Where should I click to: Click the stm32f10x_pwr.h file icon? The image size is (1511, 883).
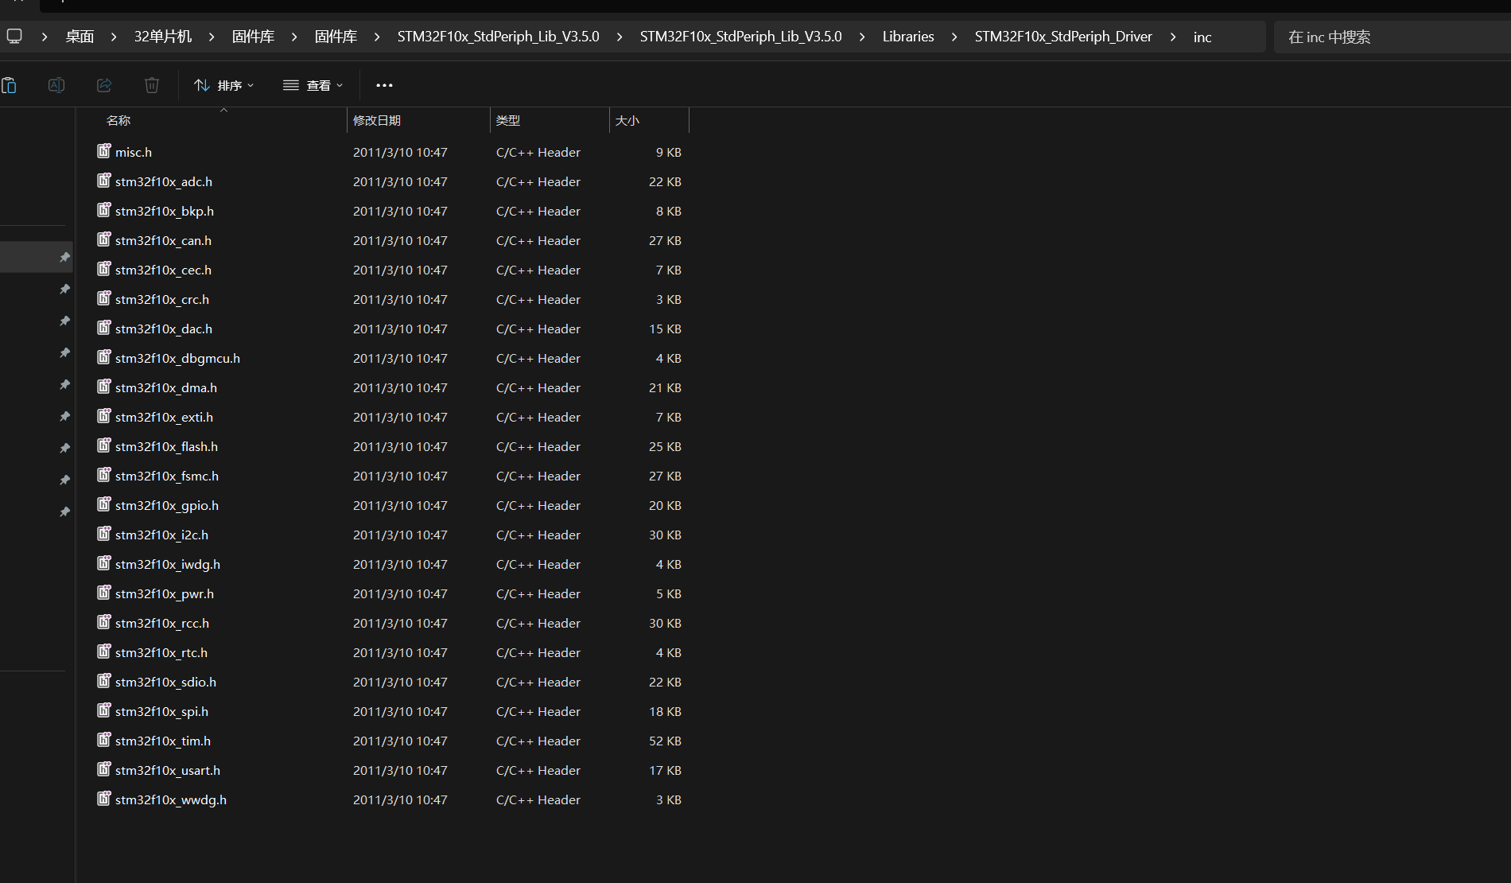104,593
